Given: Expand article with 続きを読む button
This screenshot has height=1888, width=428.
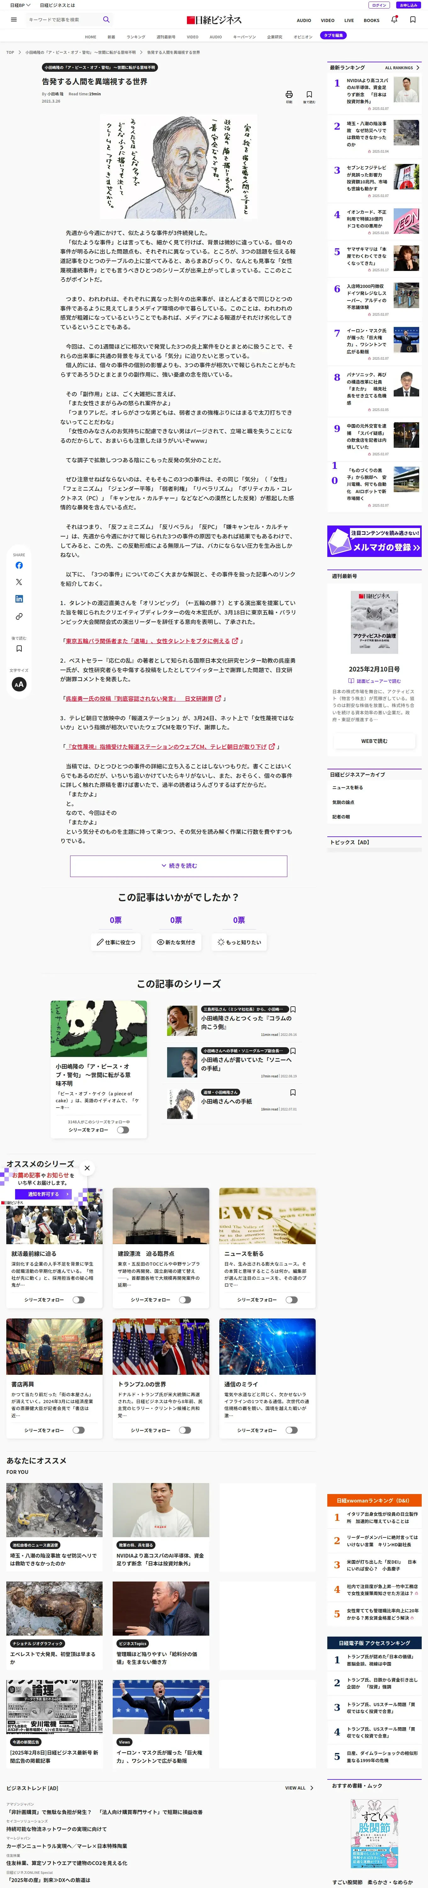Looking at the screenshot, I should coord(179,866).
